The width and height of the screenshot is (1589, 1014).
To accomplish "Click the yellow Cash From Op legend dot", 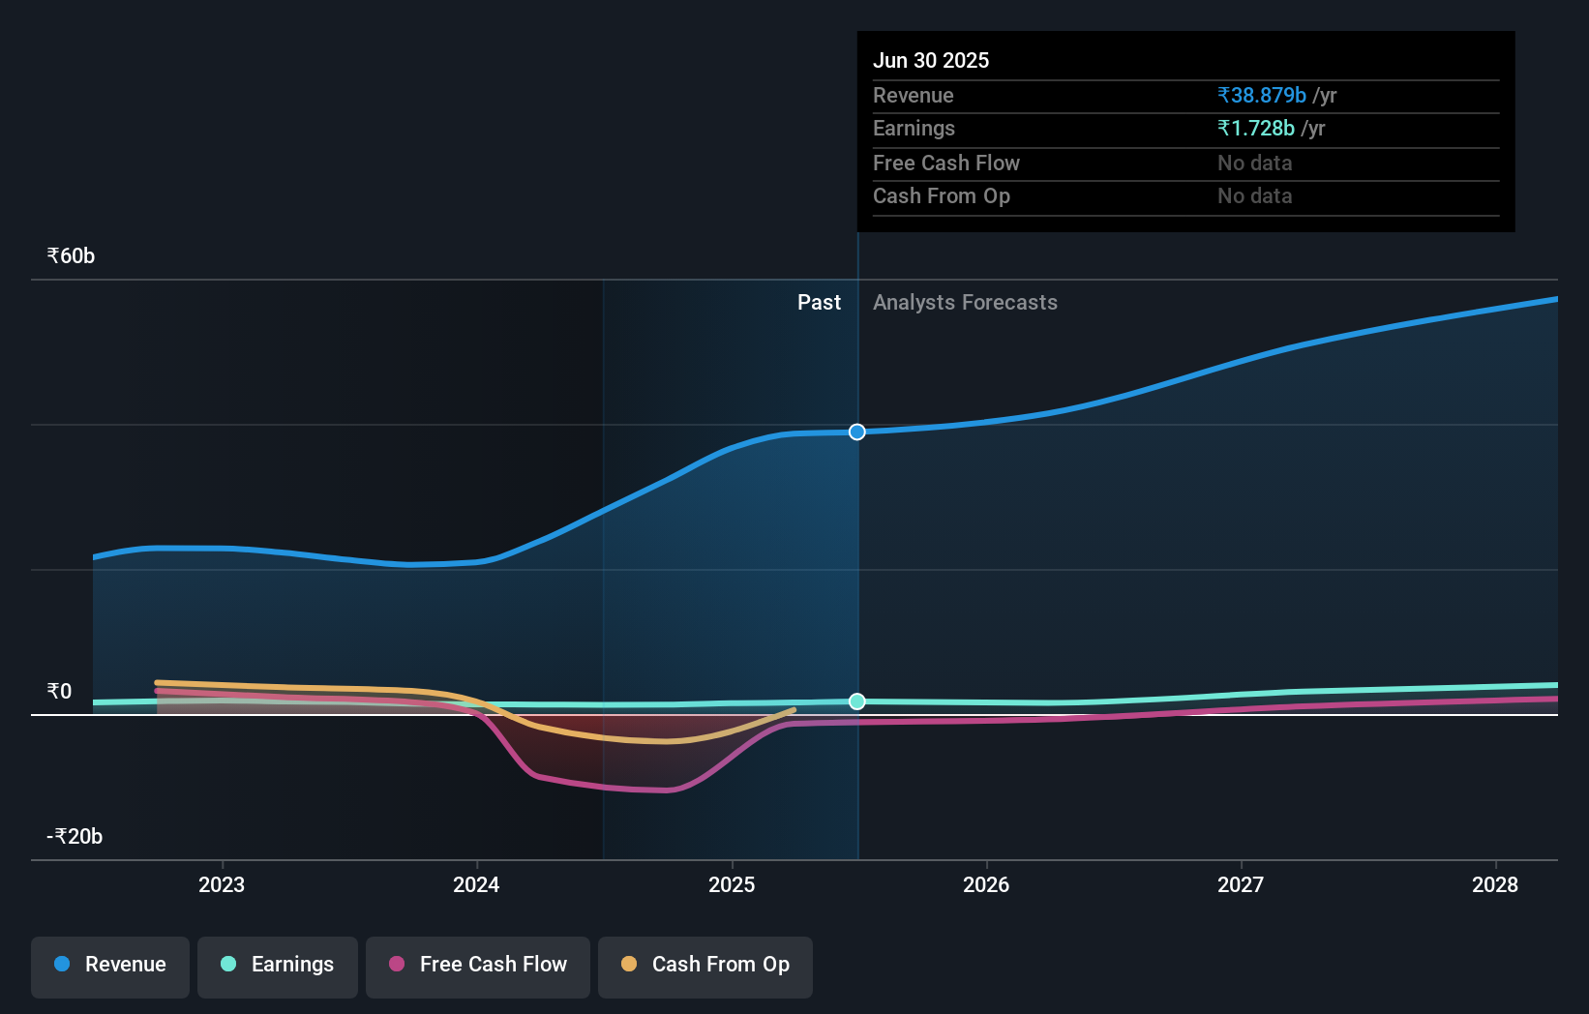I will point(628,964).
